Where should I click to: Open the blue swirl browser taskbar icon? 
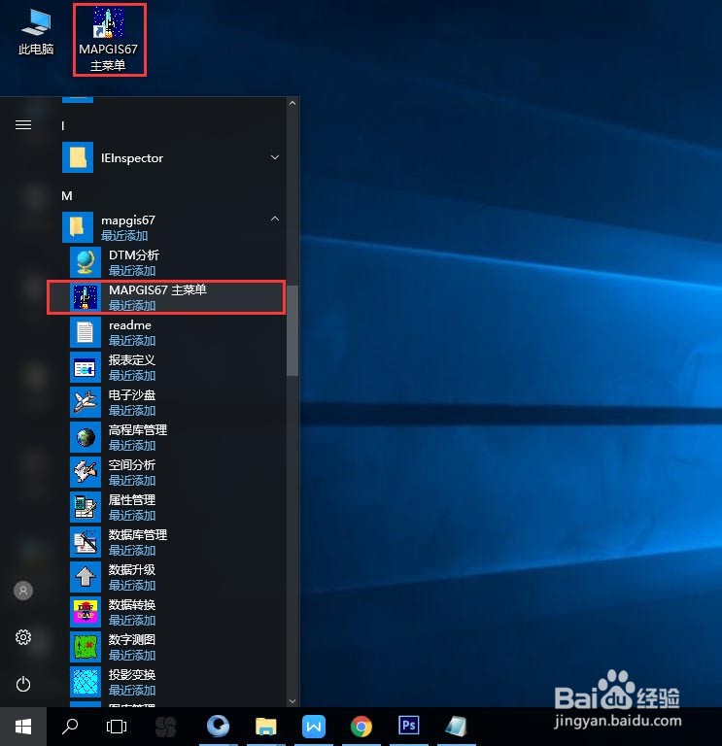point(218,727)
